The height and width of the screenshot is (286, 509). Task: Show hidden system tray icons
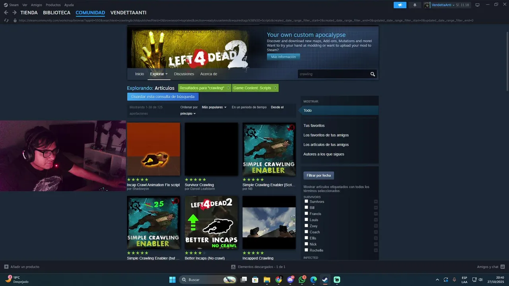(x=437, y=280)
